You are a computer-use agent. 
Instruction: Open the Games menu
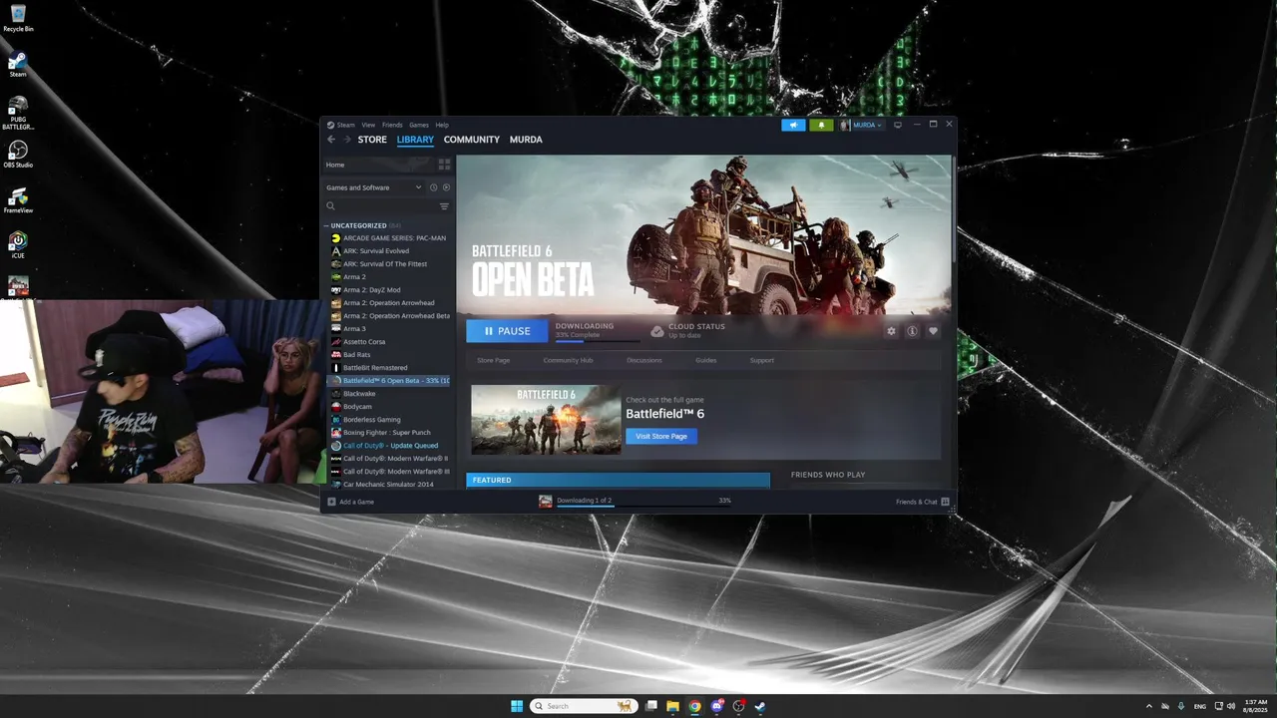coord(419,125)
